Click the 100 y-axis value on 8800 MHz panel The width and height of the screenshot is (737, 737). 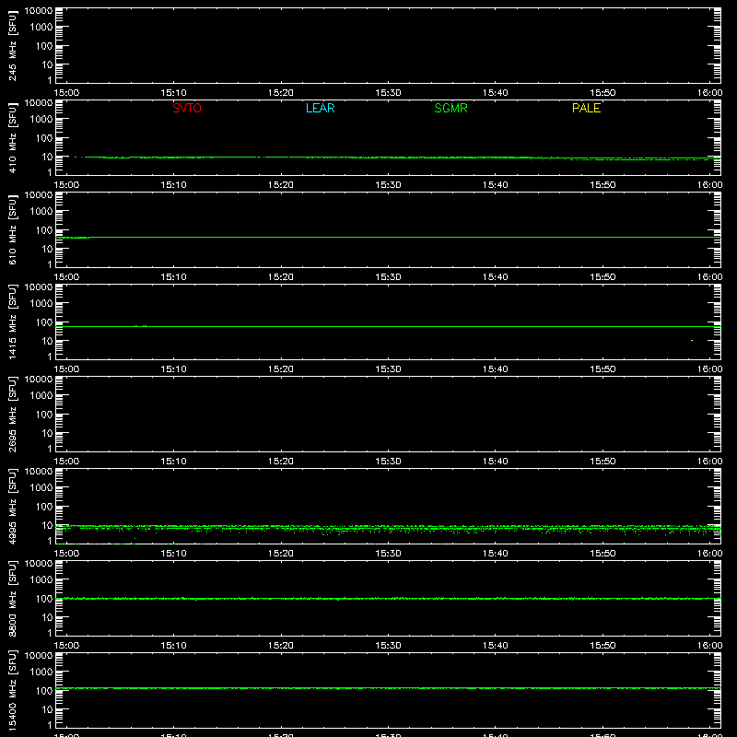44,598
